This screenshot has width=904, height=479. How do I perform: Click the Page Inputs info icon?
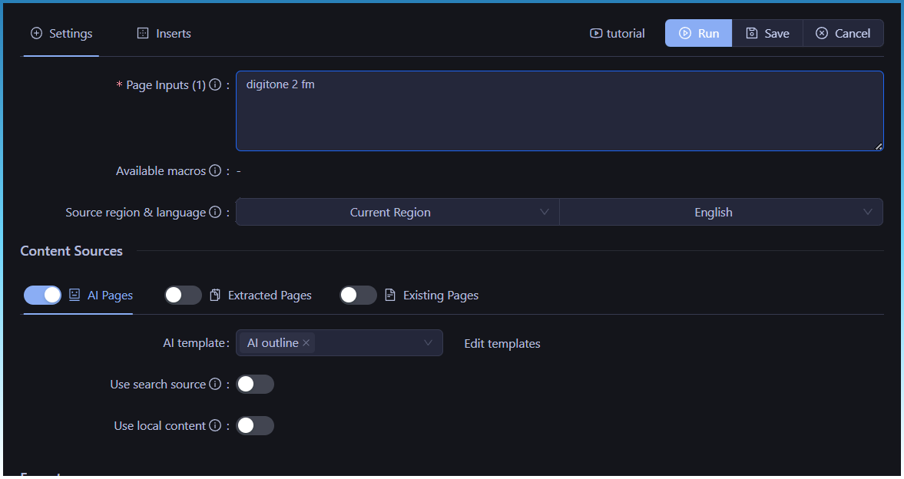215,85
